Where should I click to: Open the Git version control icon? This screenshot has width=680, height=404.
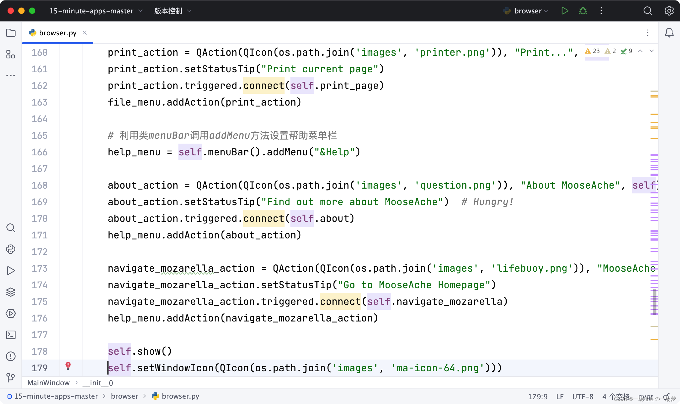pos(11,377)
